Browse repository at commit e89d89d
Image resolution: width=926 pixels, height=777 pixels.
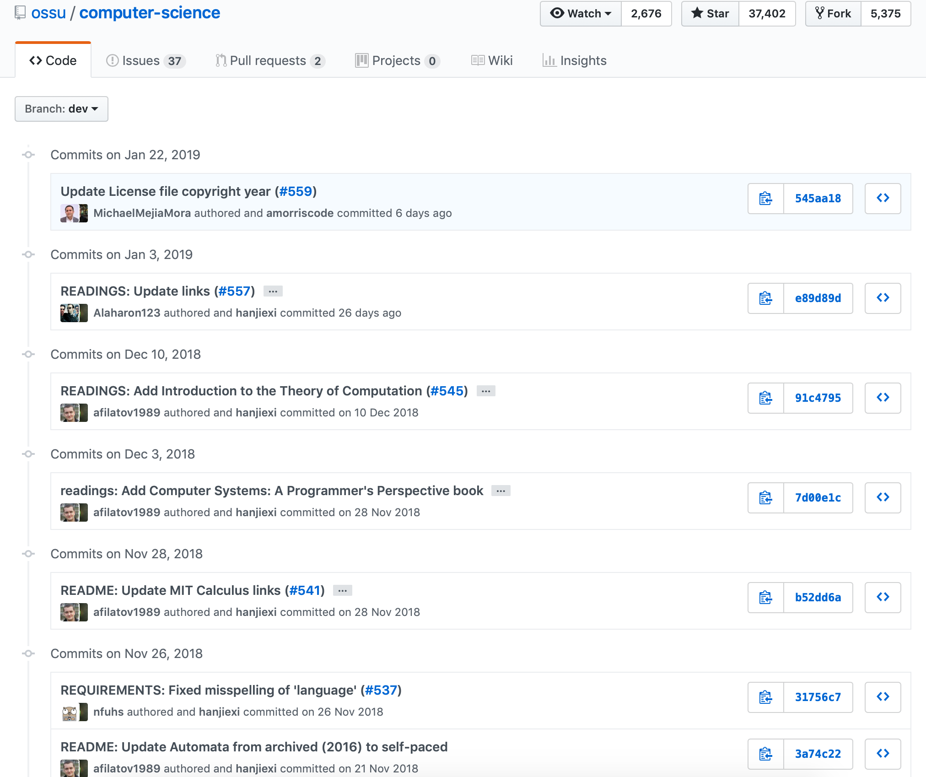pos(883,298)
